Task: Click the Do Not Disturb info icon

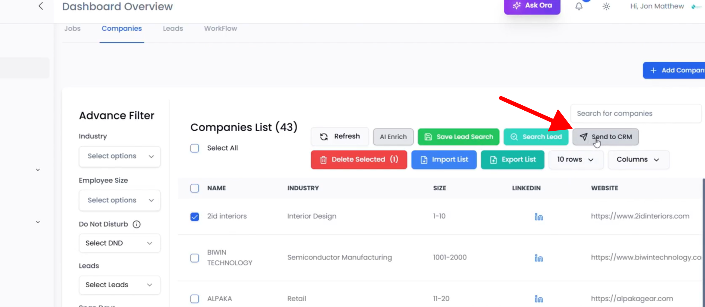Action: tap(136, 225)
